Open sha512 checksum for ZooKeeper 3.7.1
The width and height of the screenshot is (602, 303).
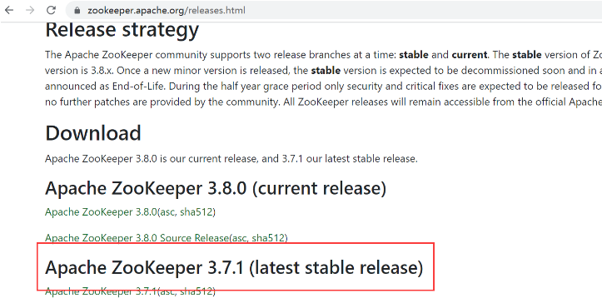click(197, 291)
